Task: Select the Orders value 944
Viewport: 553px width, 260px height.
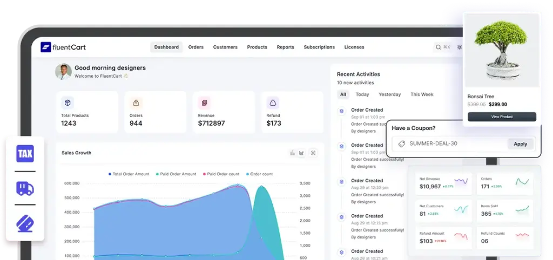Action: click(136, 124)
